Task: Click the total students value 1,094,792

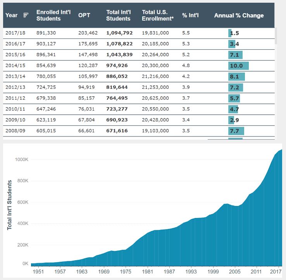Action: (x=119, y=33)
